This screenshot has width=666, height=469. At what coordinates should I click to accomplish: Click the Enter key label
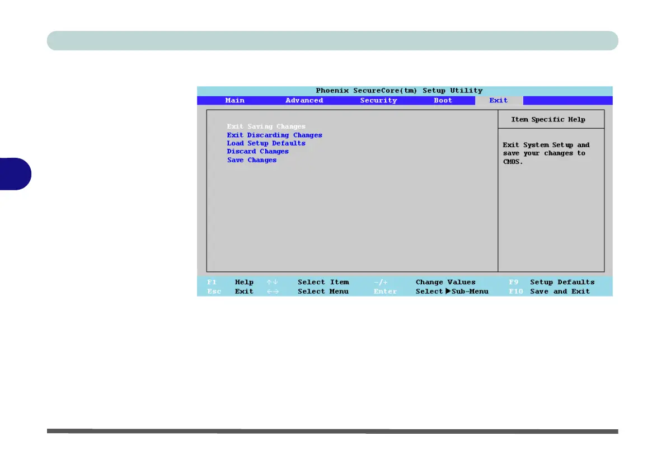coord(385,292)
